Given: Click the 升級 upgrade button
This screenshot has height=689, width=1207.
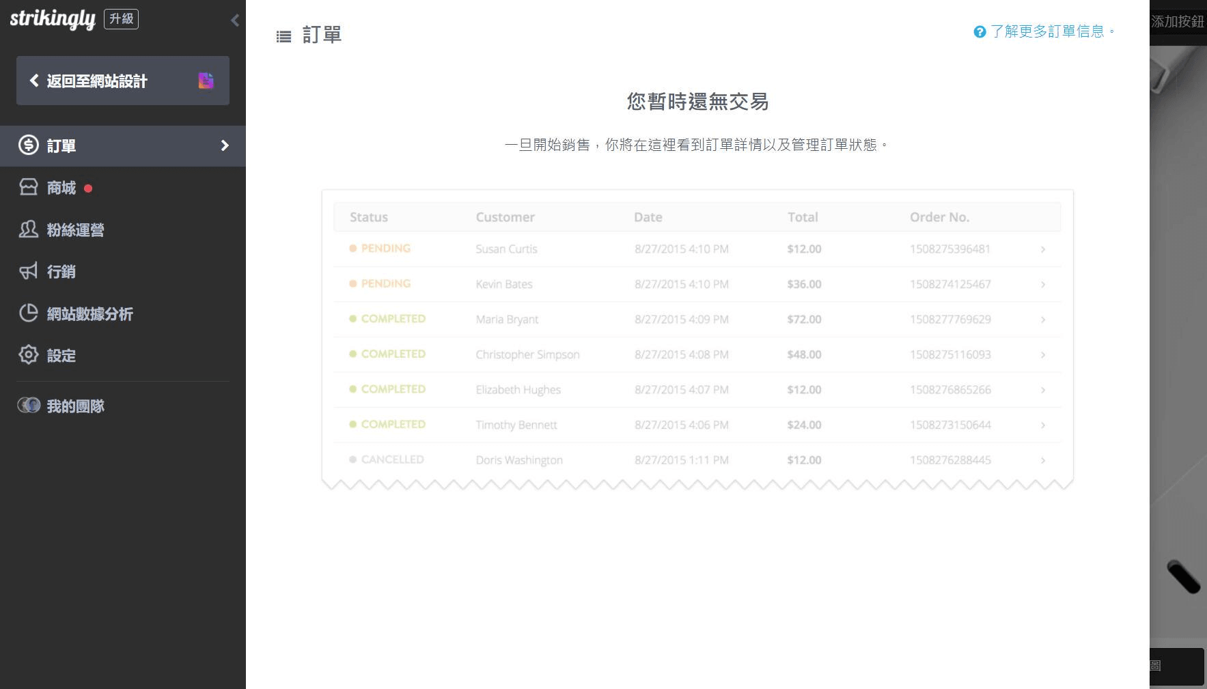Looking at the screenshot, I should 121,18.
